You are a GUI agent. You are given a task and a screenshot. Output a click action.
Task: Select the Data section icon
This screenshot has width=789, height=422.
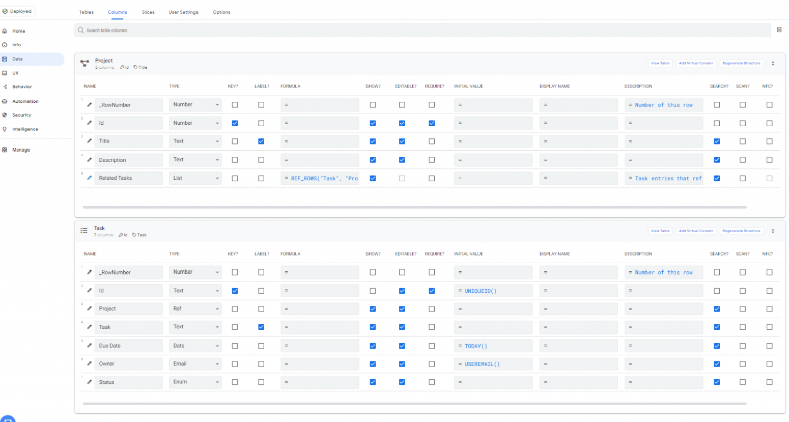tap(5, 59)
